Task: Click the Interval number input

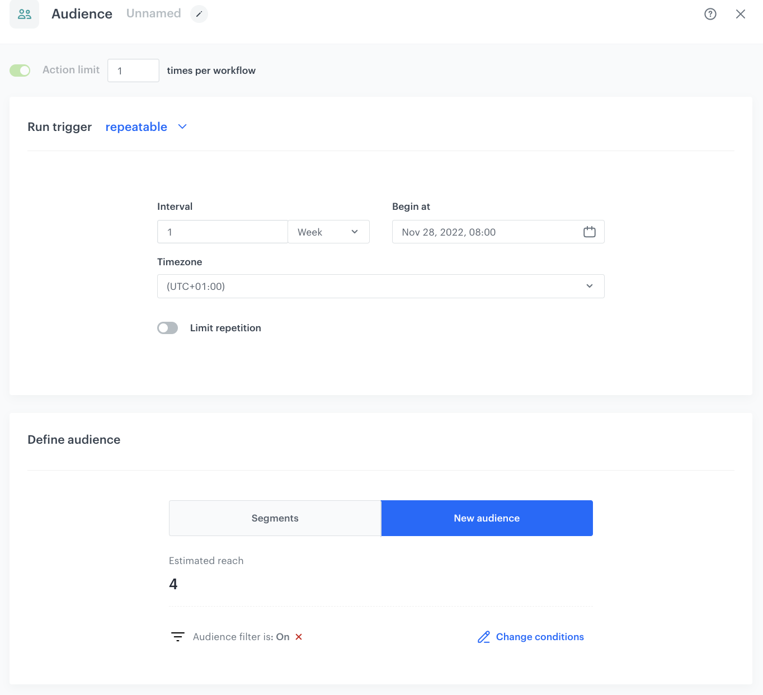Action: coord(222,231)
